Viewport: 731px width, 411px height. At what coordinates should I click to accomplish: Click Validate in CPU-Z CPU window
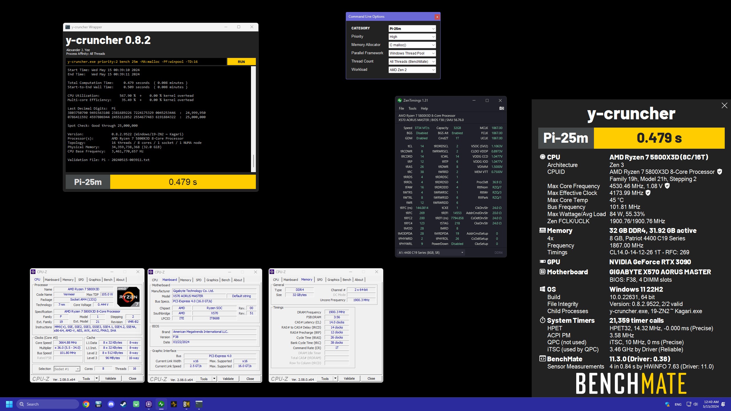111,378
